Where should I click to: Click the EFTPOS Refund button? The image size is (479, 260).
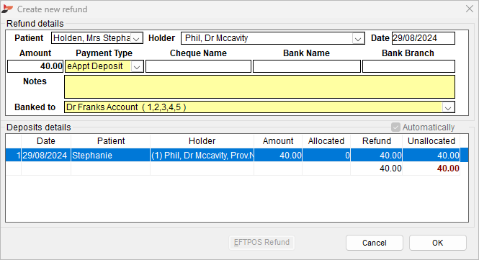coord(261,243)
